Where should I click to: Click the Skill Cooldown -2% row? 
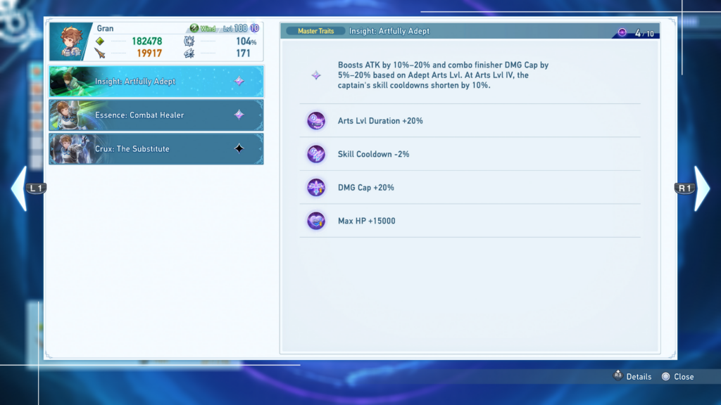[x=470, y=154]
